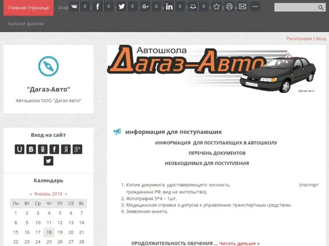
Task: Send page by email envelope icon
Action: (x=242, y=7)
